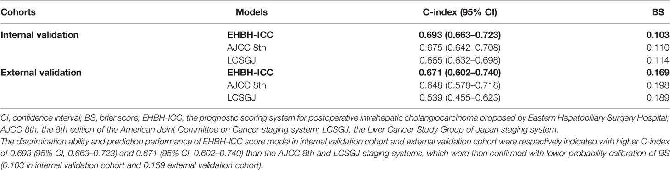Screen dimensions: 670x170
Task: Click the brier score 0.114
Action: [658, 59]
